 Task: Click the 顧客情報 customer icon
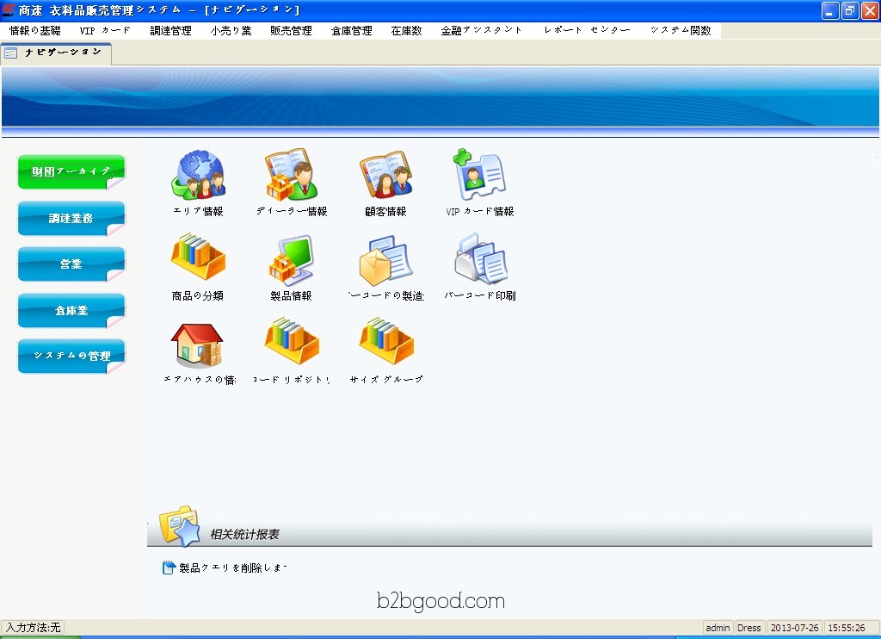pos(385,176)
